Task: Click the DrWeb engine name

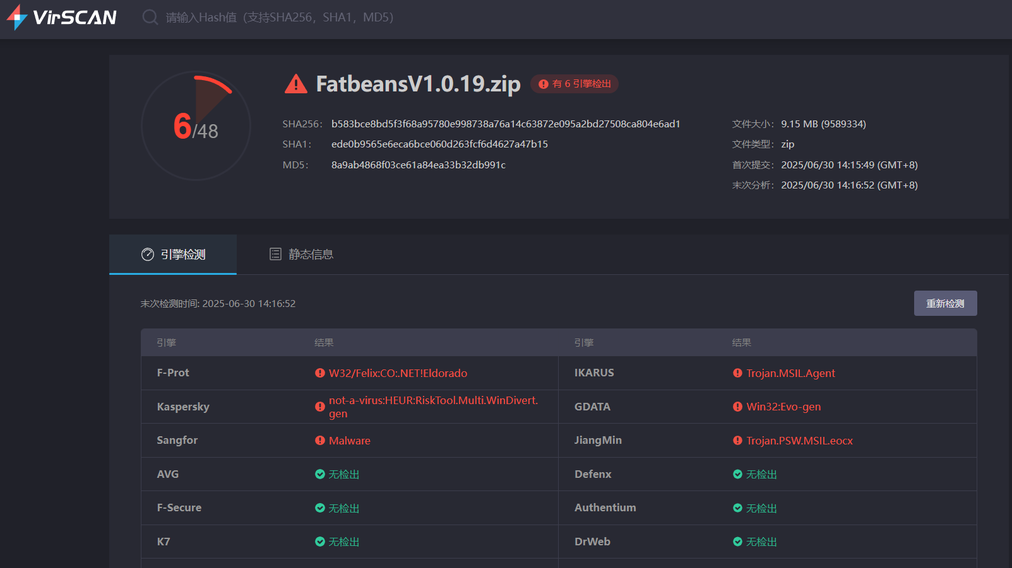Action: pos(592,542)
